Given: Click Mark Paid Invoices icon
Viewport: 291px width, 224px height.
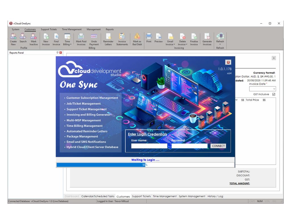Looking at the screenshot, I should pyautogui.click(x=81, y=37).
